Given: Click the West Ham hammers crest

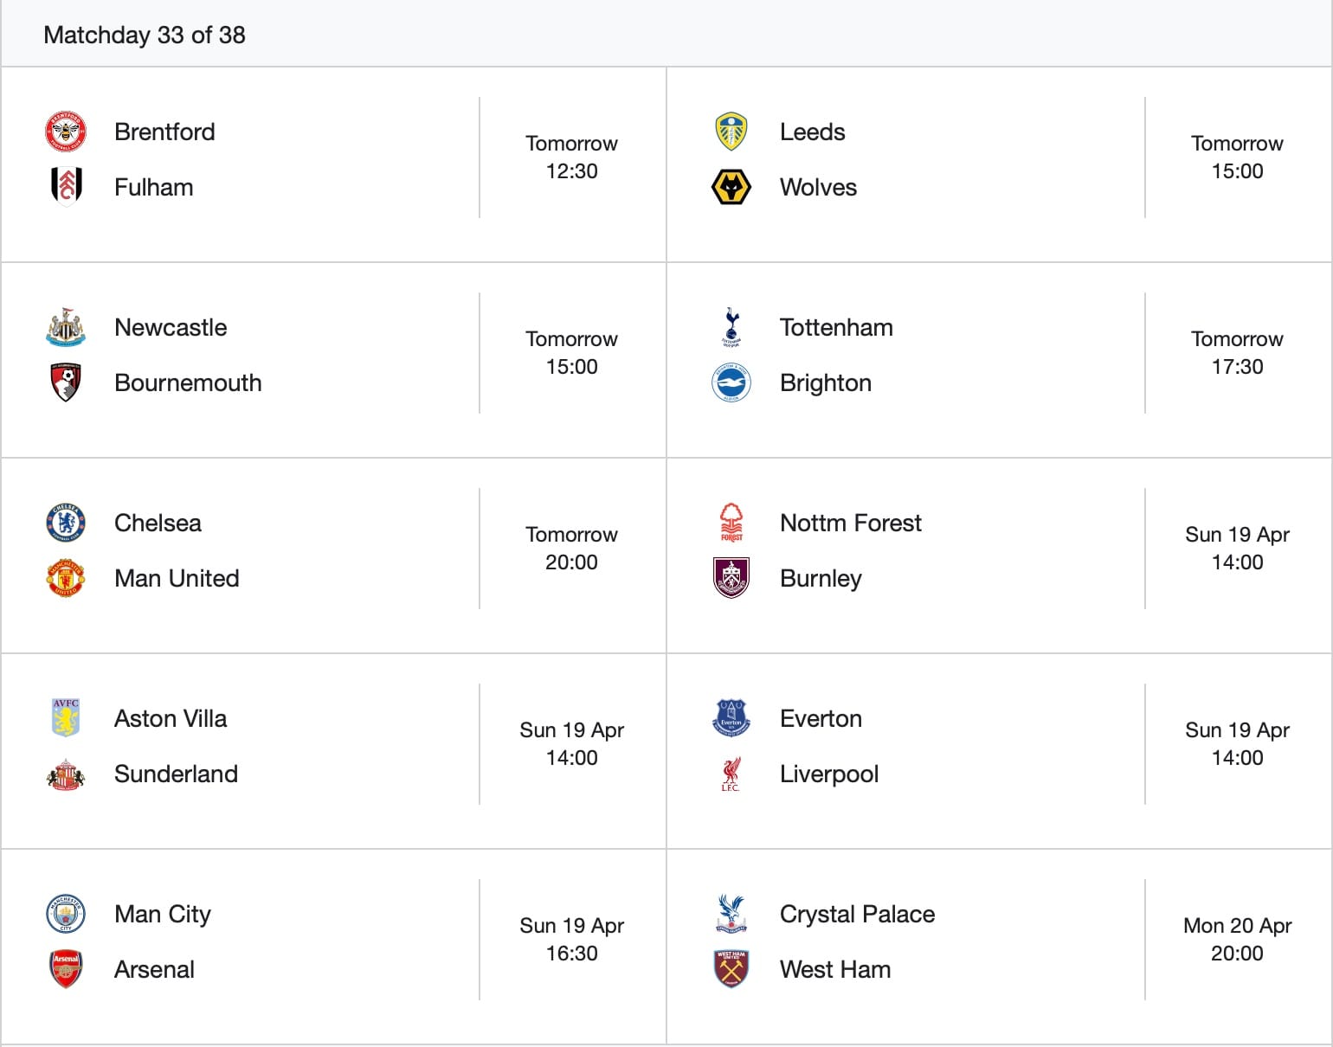Looking at the screenshot, I should 731,969.
